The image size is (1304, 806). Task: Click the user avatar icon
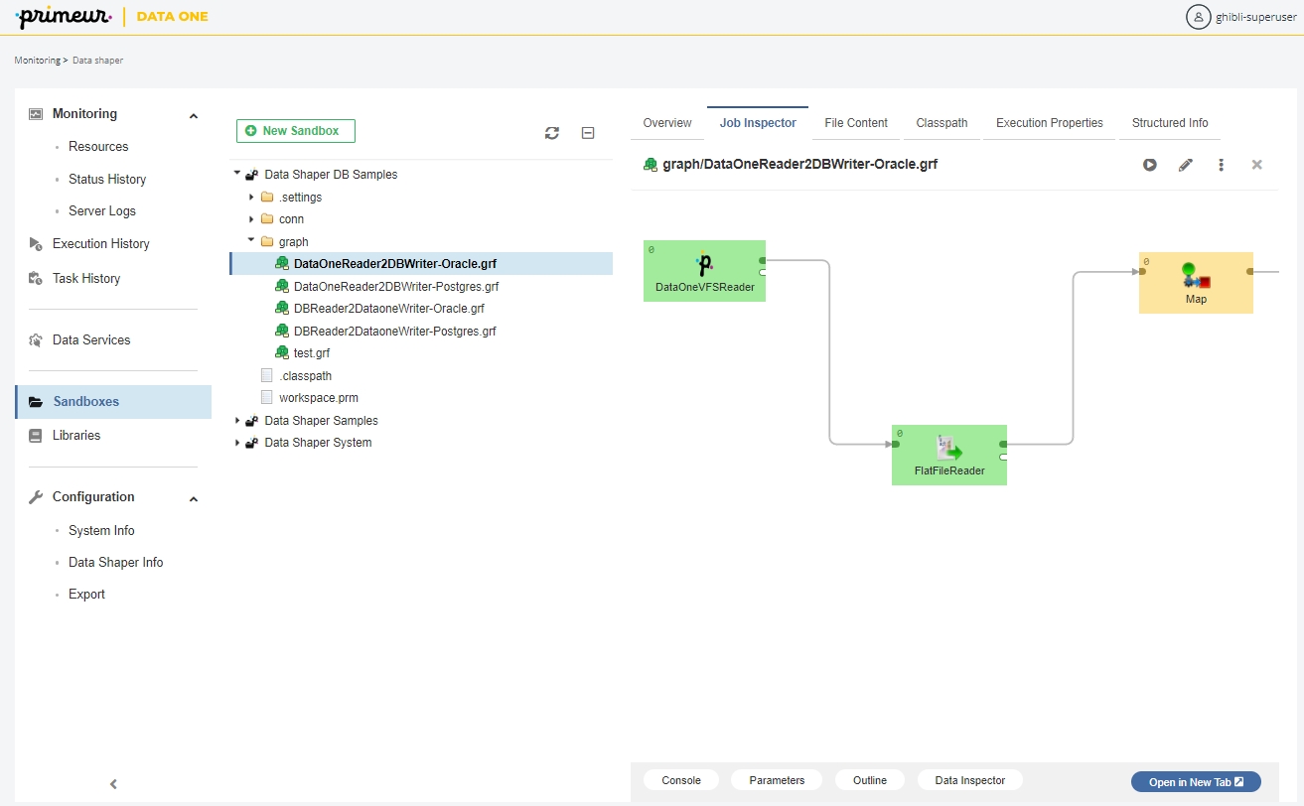click(x=1199, y=17)
